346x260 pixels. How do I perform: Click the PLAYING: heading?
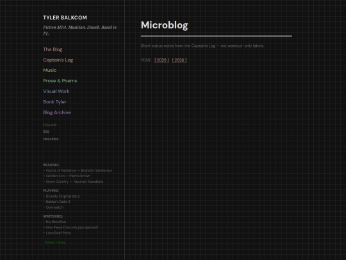tap(51, 191)
